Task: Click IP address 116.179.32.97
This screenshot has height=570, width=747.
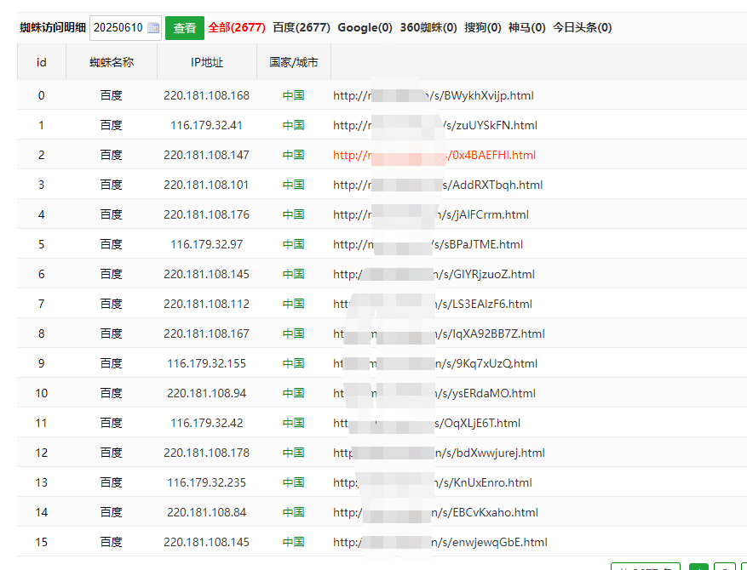Action: [206, 244]
